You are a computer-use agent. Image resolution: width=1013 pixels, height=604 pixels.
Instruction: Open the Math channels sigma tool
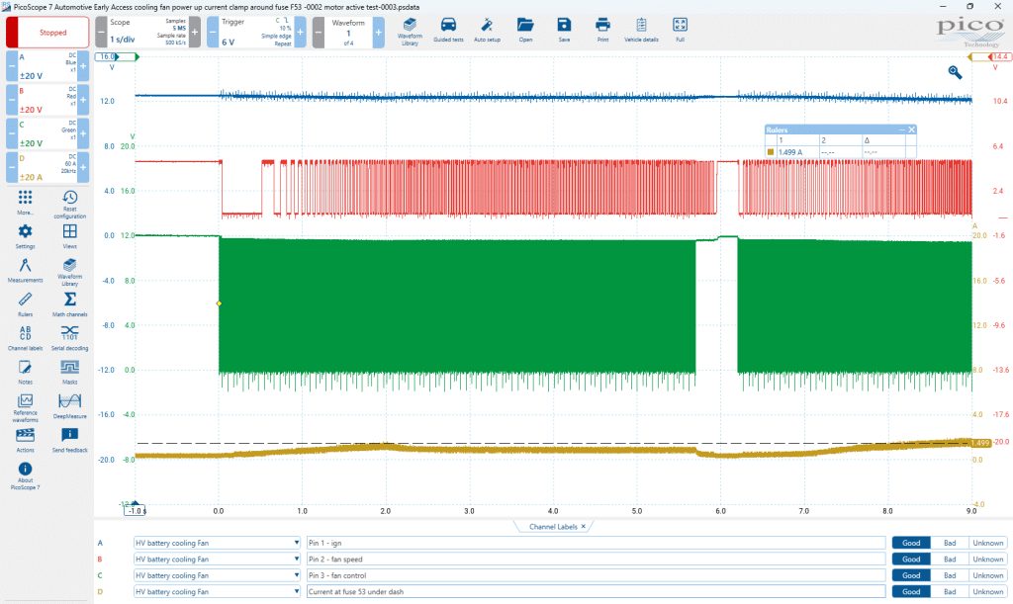coord(70,303)
